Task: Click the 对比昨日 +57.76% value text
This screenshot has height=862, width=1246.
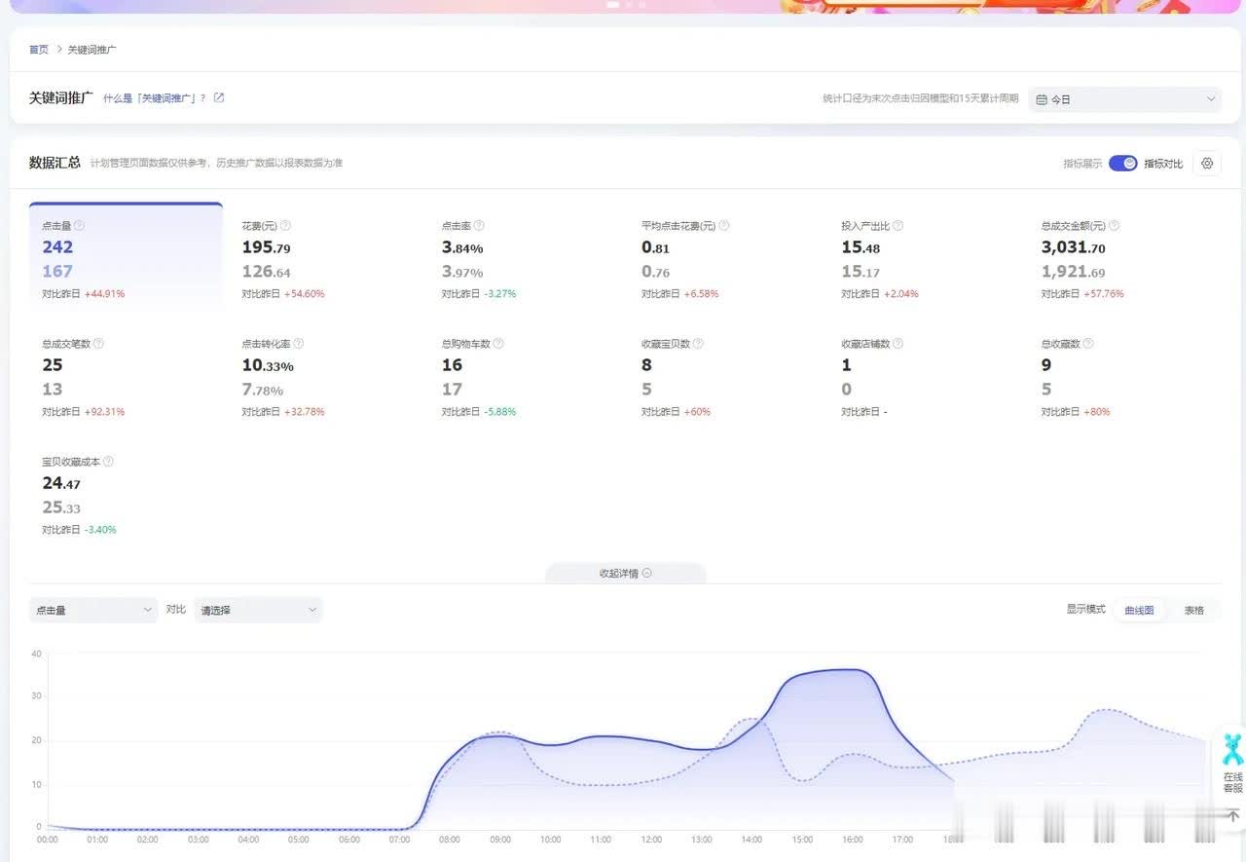Action: [x=1082, y=293]
